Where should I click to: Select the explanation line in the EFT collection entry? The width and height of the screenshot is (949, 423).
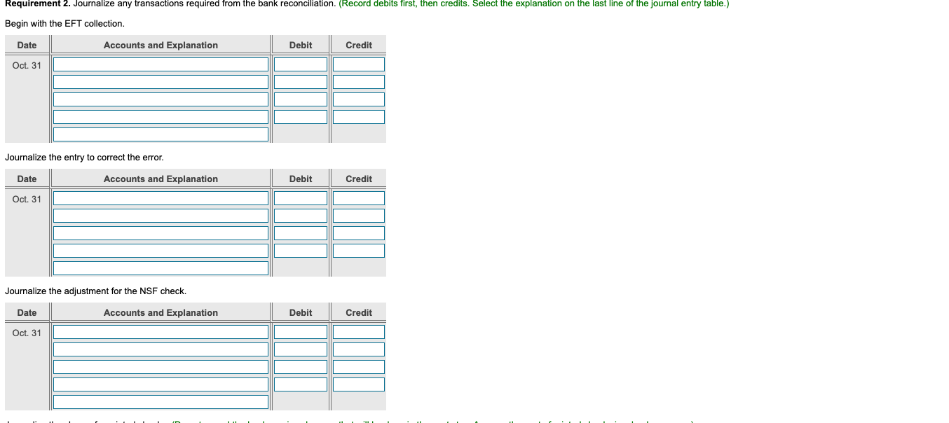coord(161,134)
